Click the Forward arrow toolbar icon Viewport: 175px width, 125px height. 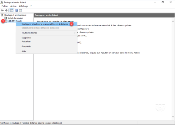point(6,10)
